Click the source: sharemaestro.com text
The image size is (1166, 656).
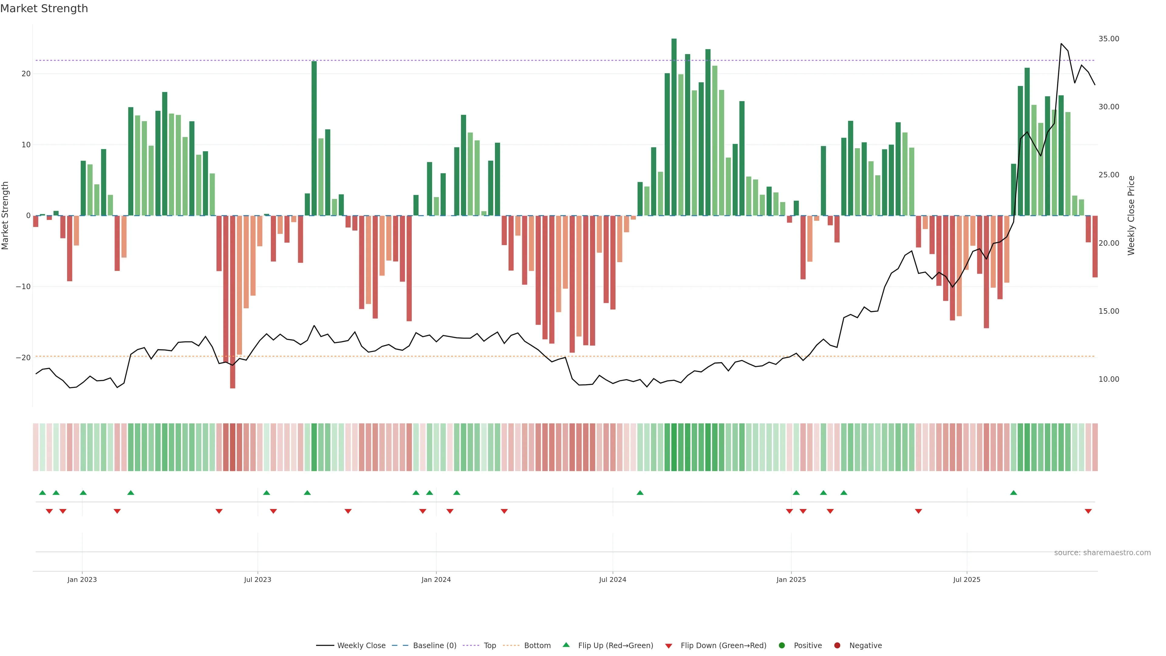1102,553
